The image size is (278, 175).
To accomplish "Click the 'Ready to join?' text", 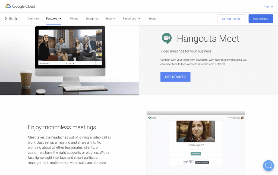I will (x=196, y=145).
